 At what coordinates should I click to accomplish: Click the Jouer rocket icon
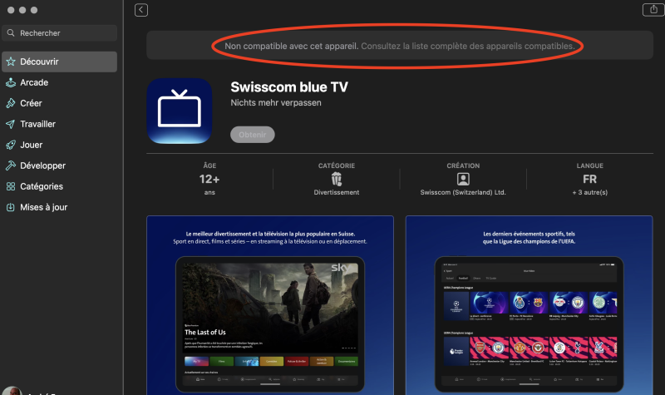(x=11, y=145)
